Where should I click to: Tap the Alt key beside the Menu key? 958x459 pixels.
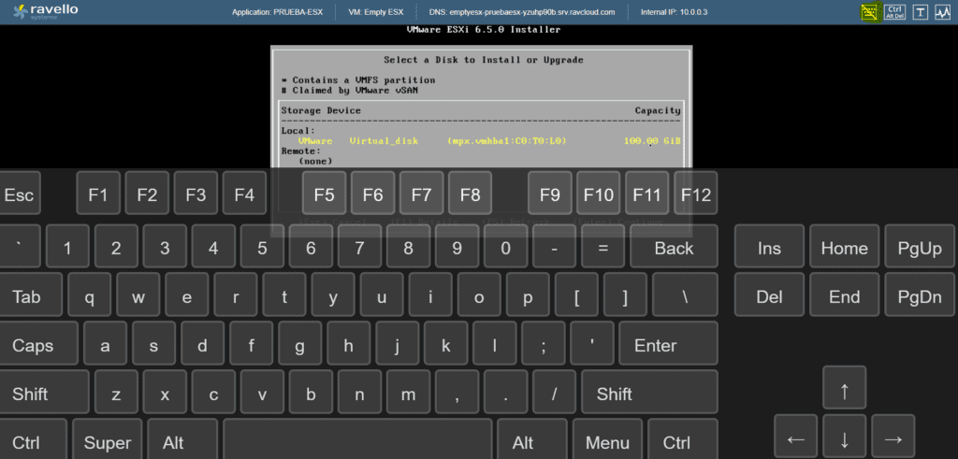tap(531, 438)
